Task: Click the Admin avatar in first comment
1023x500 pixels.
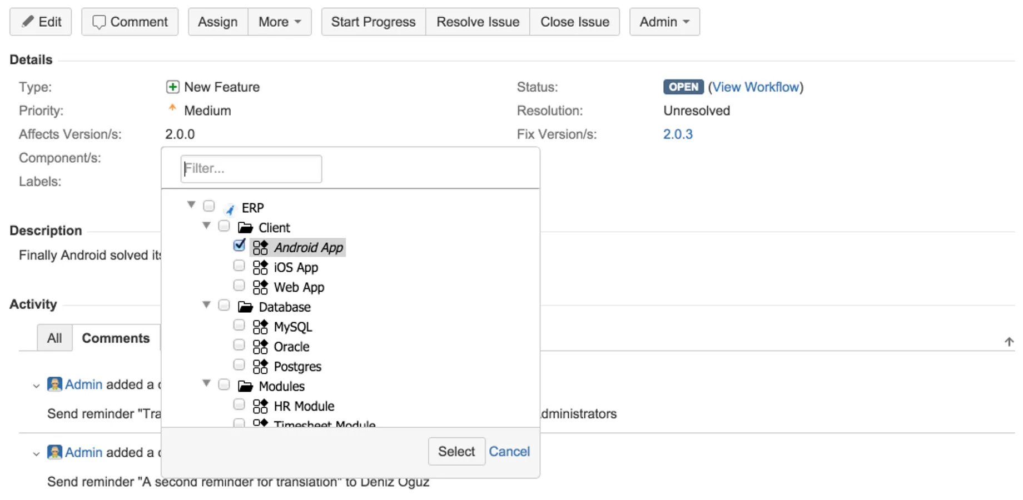Action: [54, 384]
